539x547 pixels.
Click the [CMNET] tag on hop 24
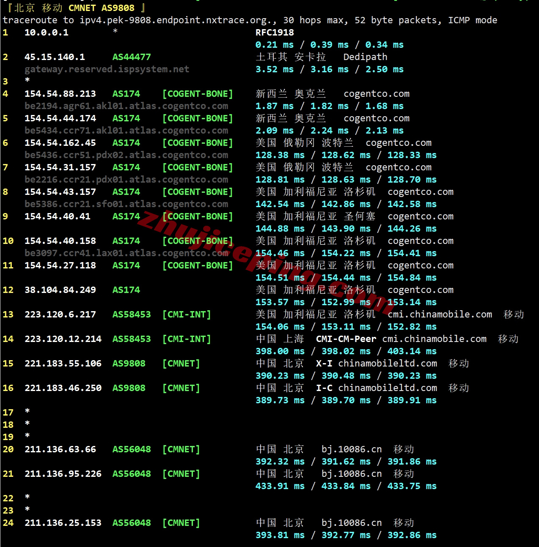pyautogui.click(x=181, y=523)
